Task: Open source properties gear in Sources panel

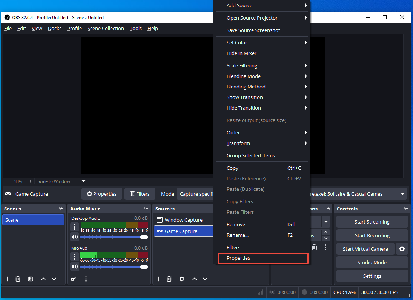Action: point(182,279)
